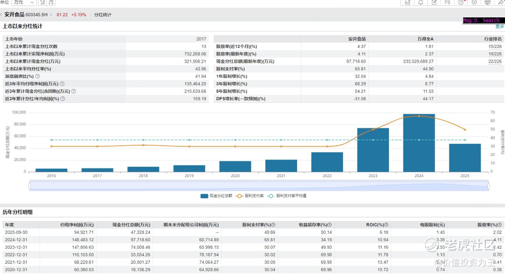
Task: Click help icon beside 派息融资比(%)
Action: click(x=38, y=76)
